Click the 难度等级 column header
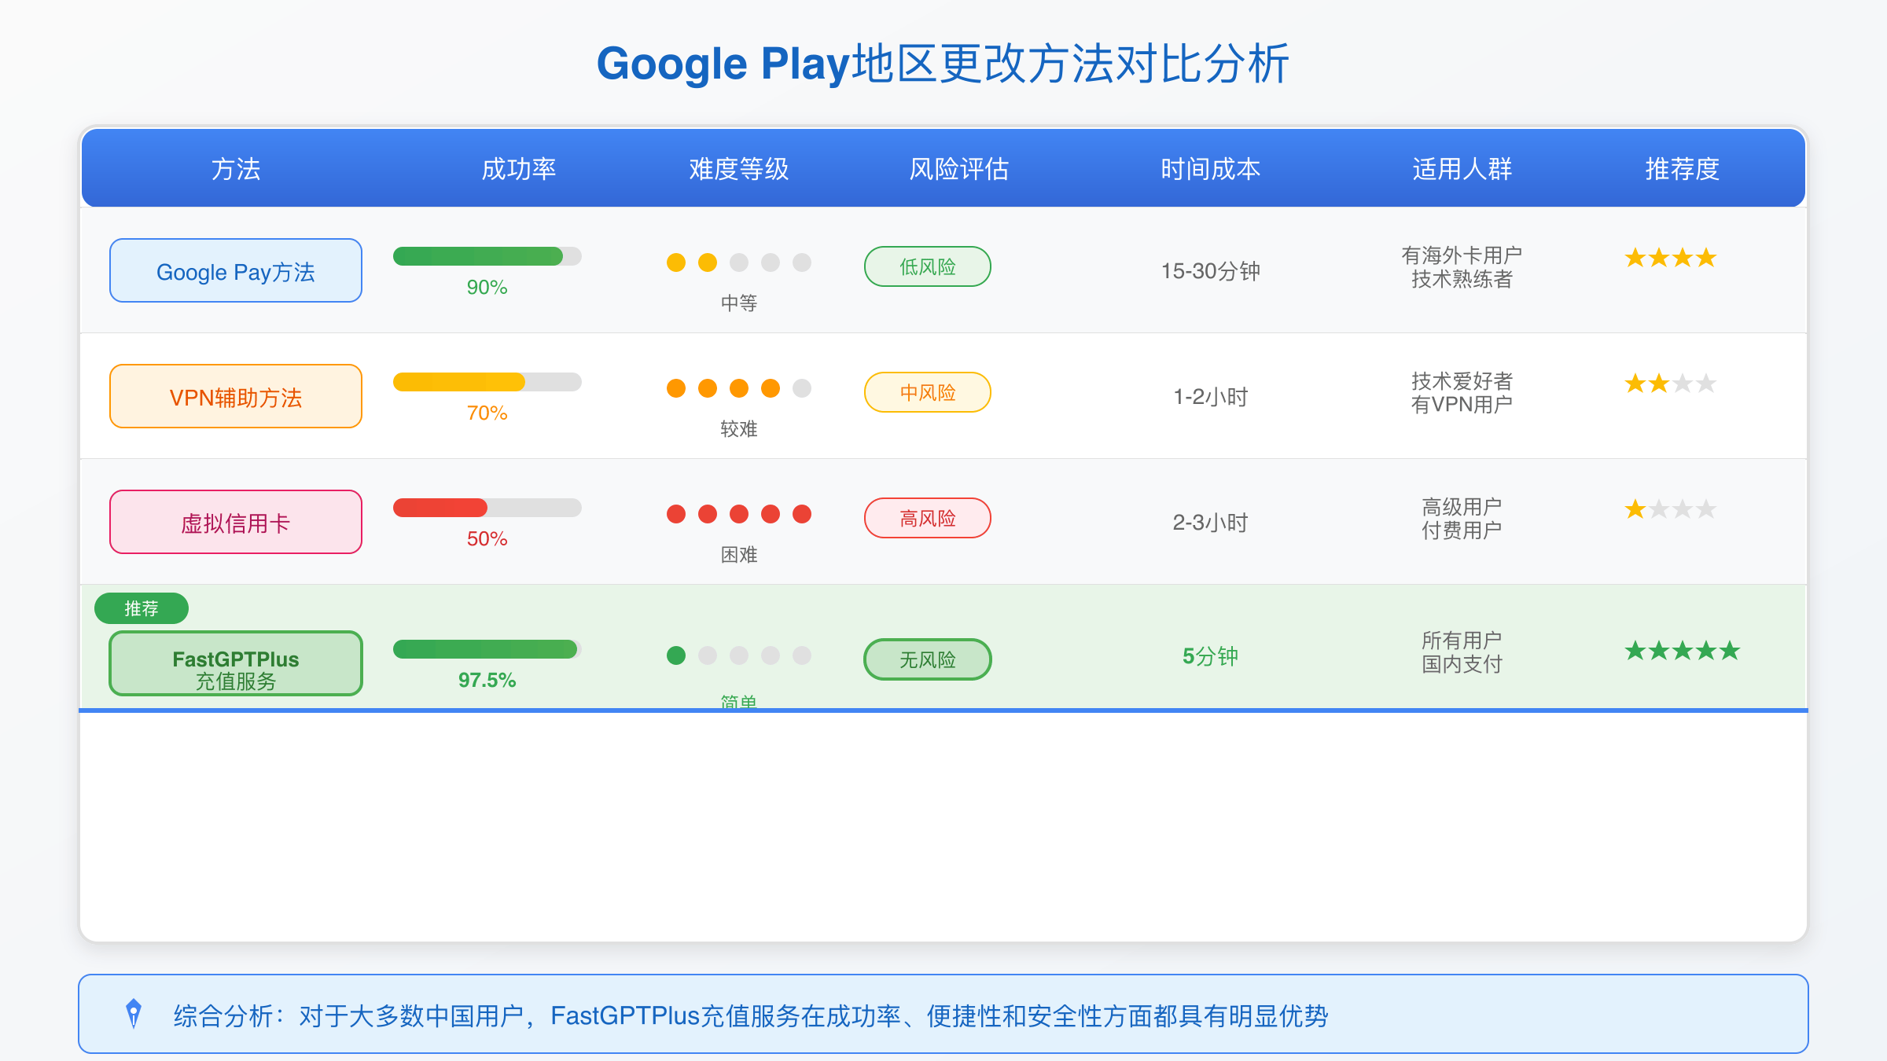 point(739,169)
